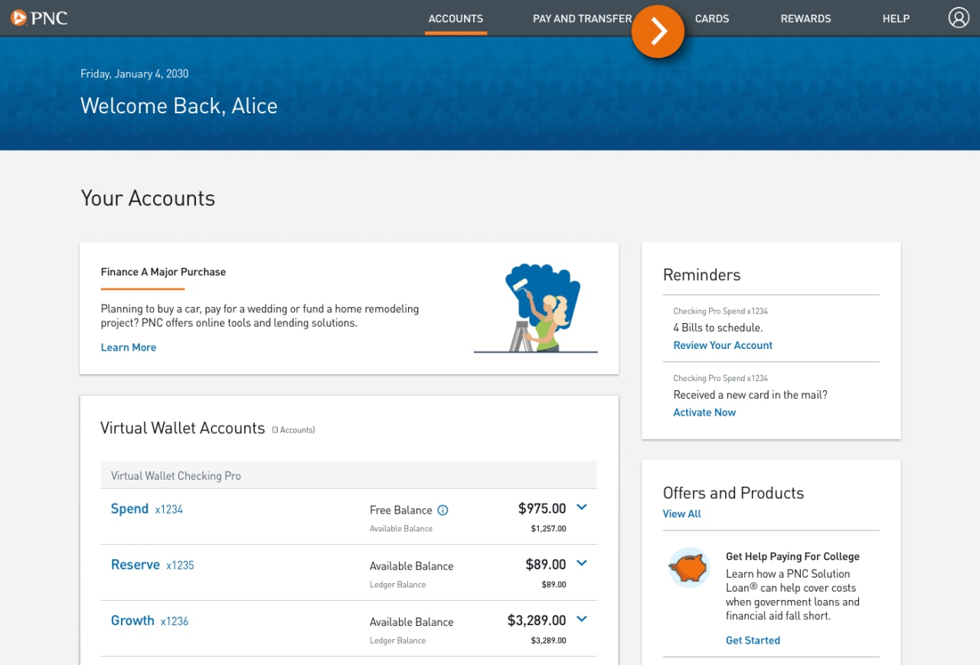Screen dimensions: 980x665
Task: Switch to the PAY AND TRANSFER tab
Action: coord(583,18)
